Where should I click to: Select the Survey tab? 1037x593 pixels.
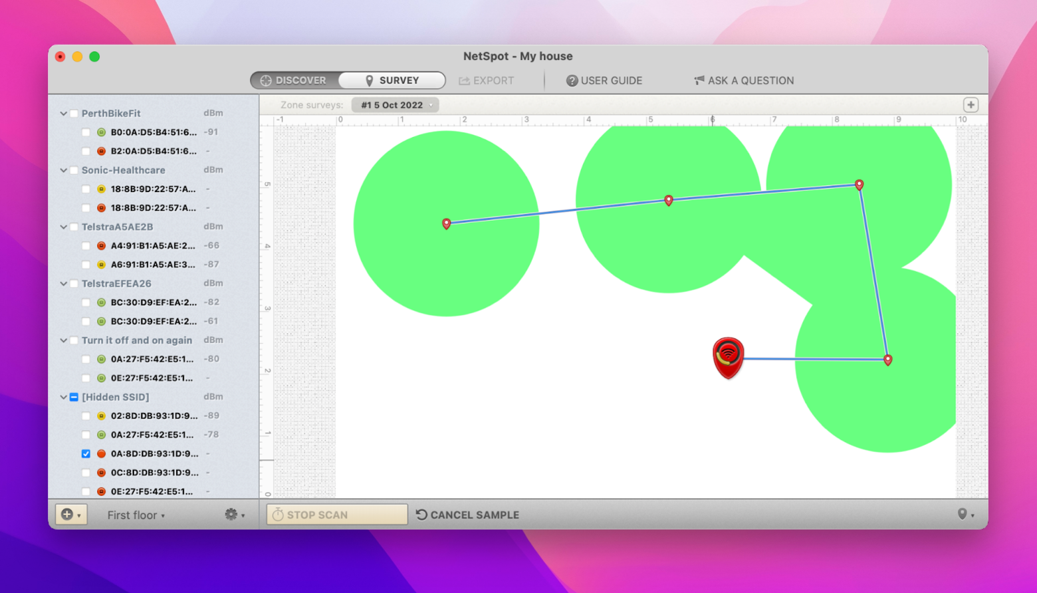[392, 80]
